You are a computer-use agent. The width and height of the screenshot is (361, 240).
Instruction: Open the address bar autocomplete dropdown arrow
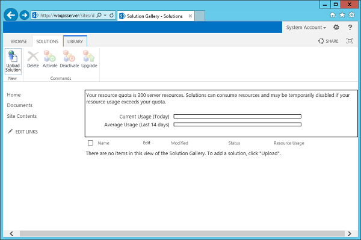pos(105,16)
